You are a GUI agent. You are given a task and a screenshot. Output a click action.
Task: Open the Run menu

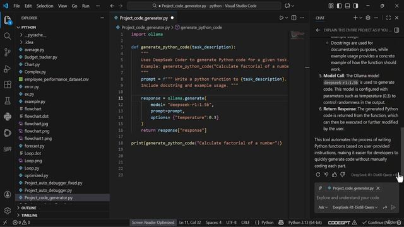(86, 6)
